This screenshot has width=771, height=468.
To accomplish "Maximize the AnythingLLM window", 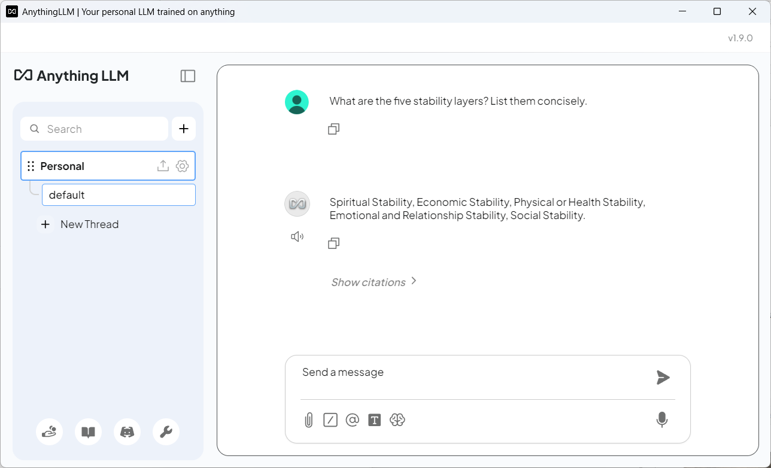I will click(717, 11).
